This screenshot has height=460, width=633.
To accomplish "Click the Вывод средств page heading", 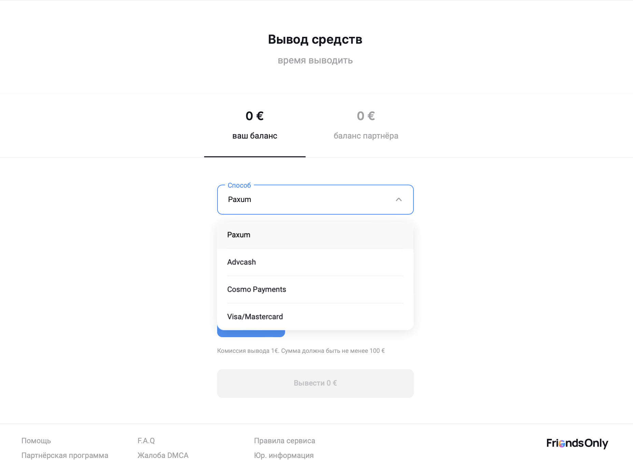I will (315, 39).
